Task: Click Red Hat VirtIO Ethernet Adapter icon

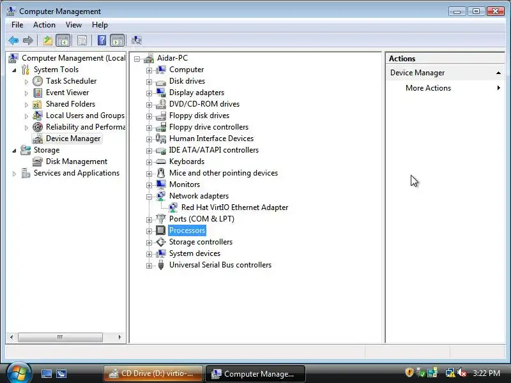Action: pos(172,207)
